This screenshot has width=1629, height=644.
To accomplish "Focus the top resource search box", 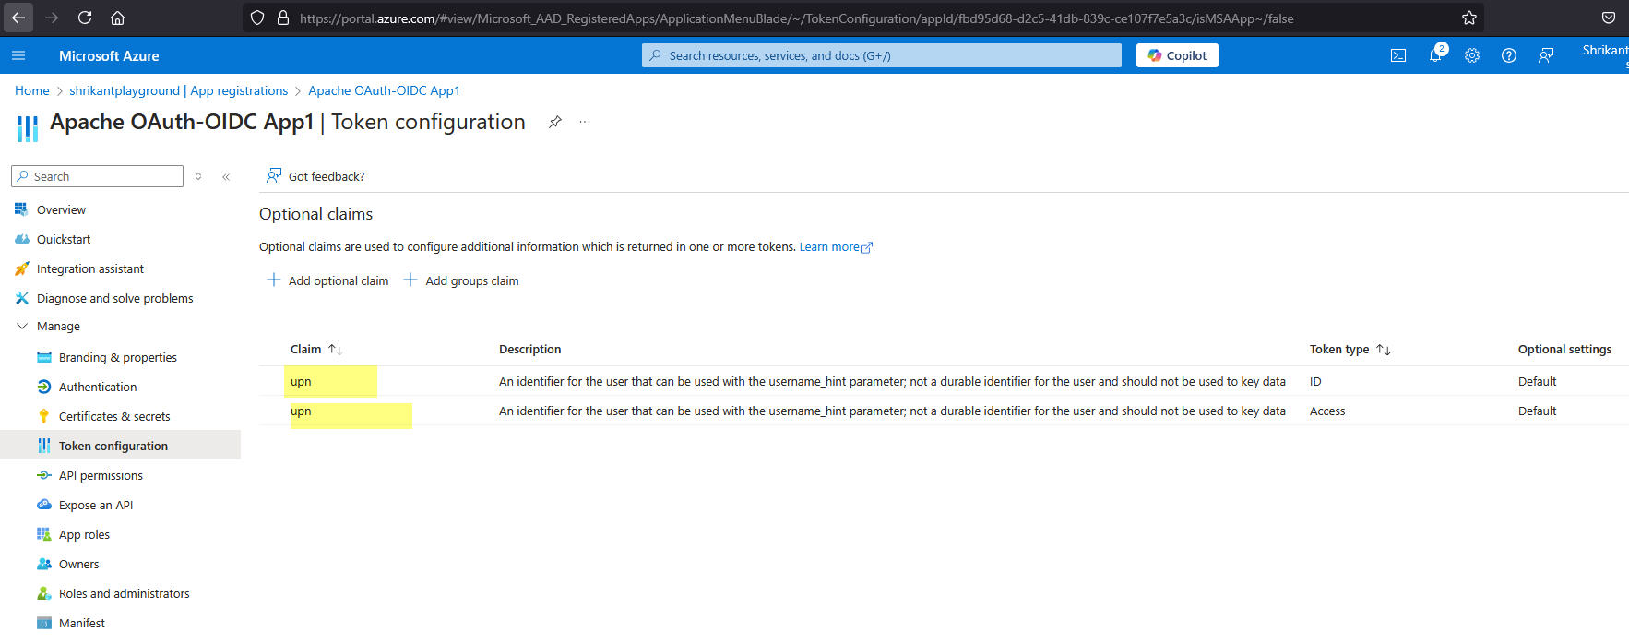I will (882, 55).
